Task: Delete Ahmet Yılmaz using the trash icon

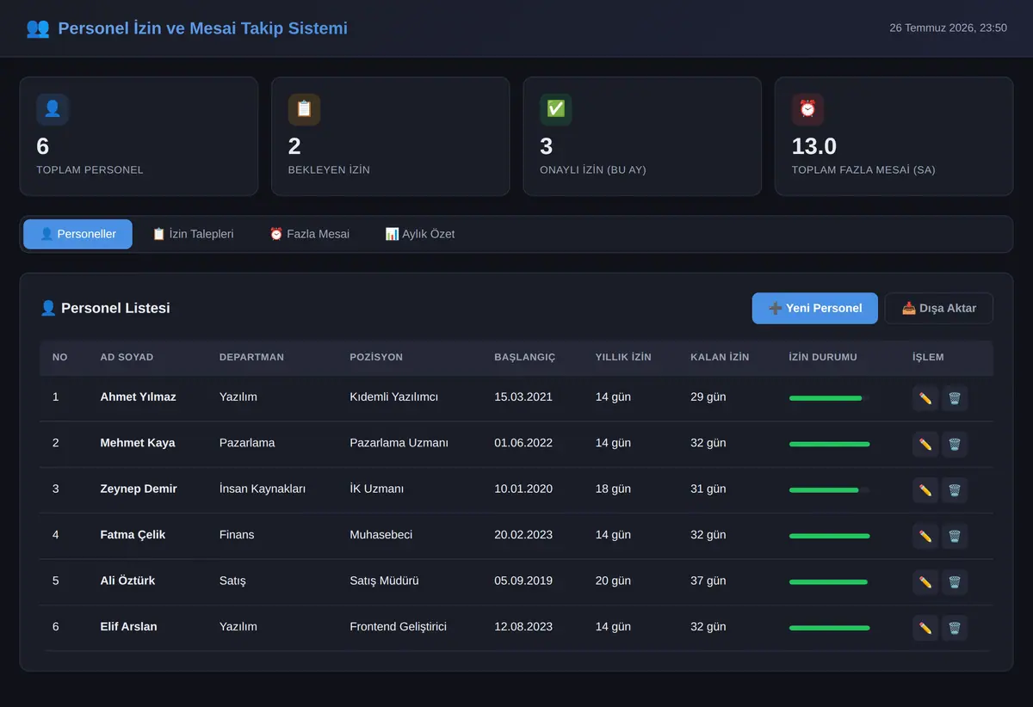Action: point(955,398)
